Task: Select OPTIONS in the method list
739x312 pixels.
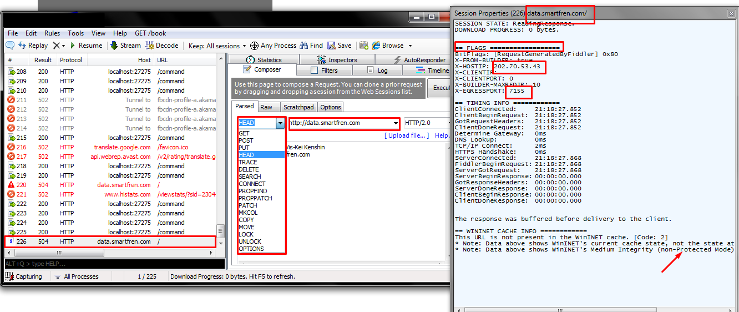Action: [x=261, y=249]
